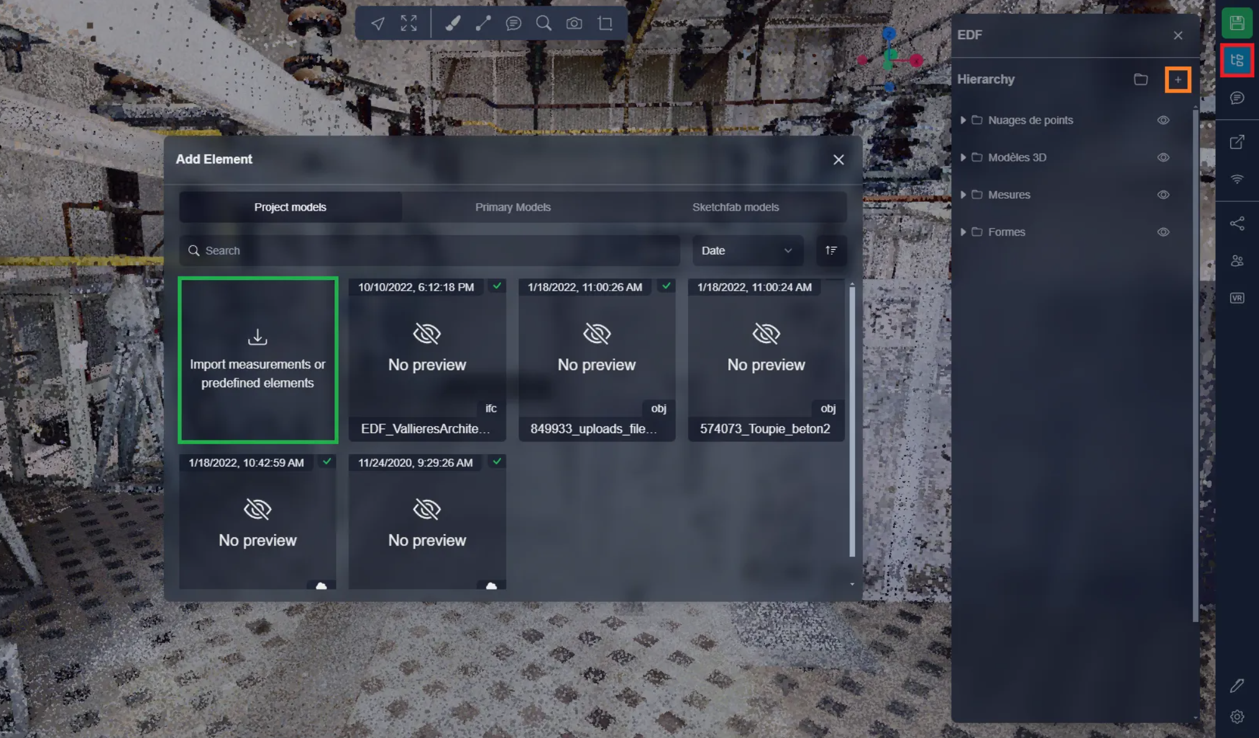Click the green save icon

pos(1237,24)
